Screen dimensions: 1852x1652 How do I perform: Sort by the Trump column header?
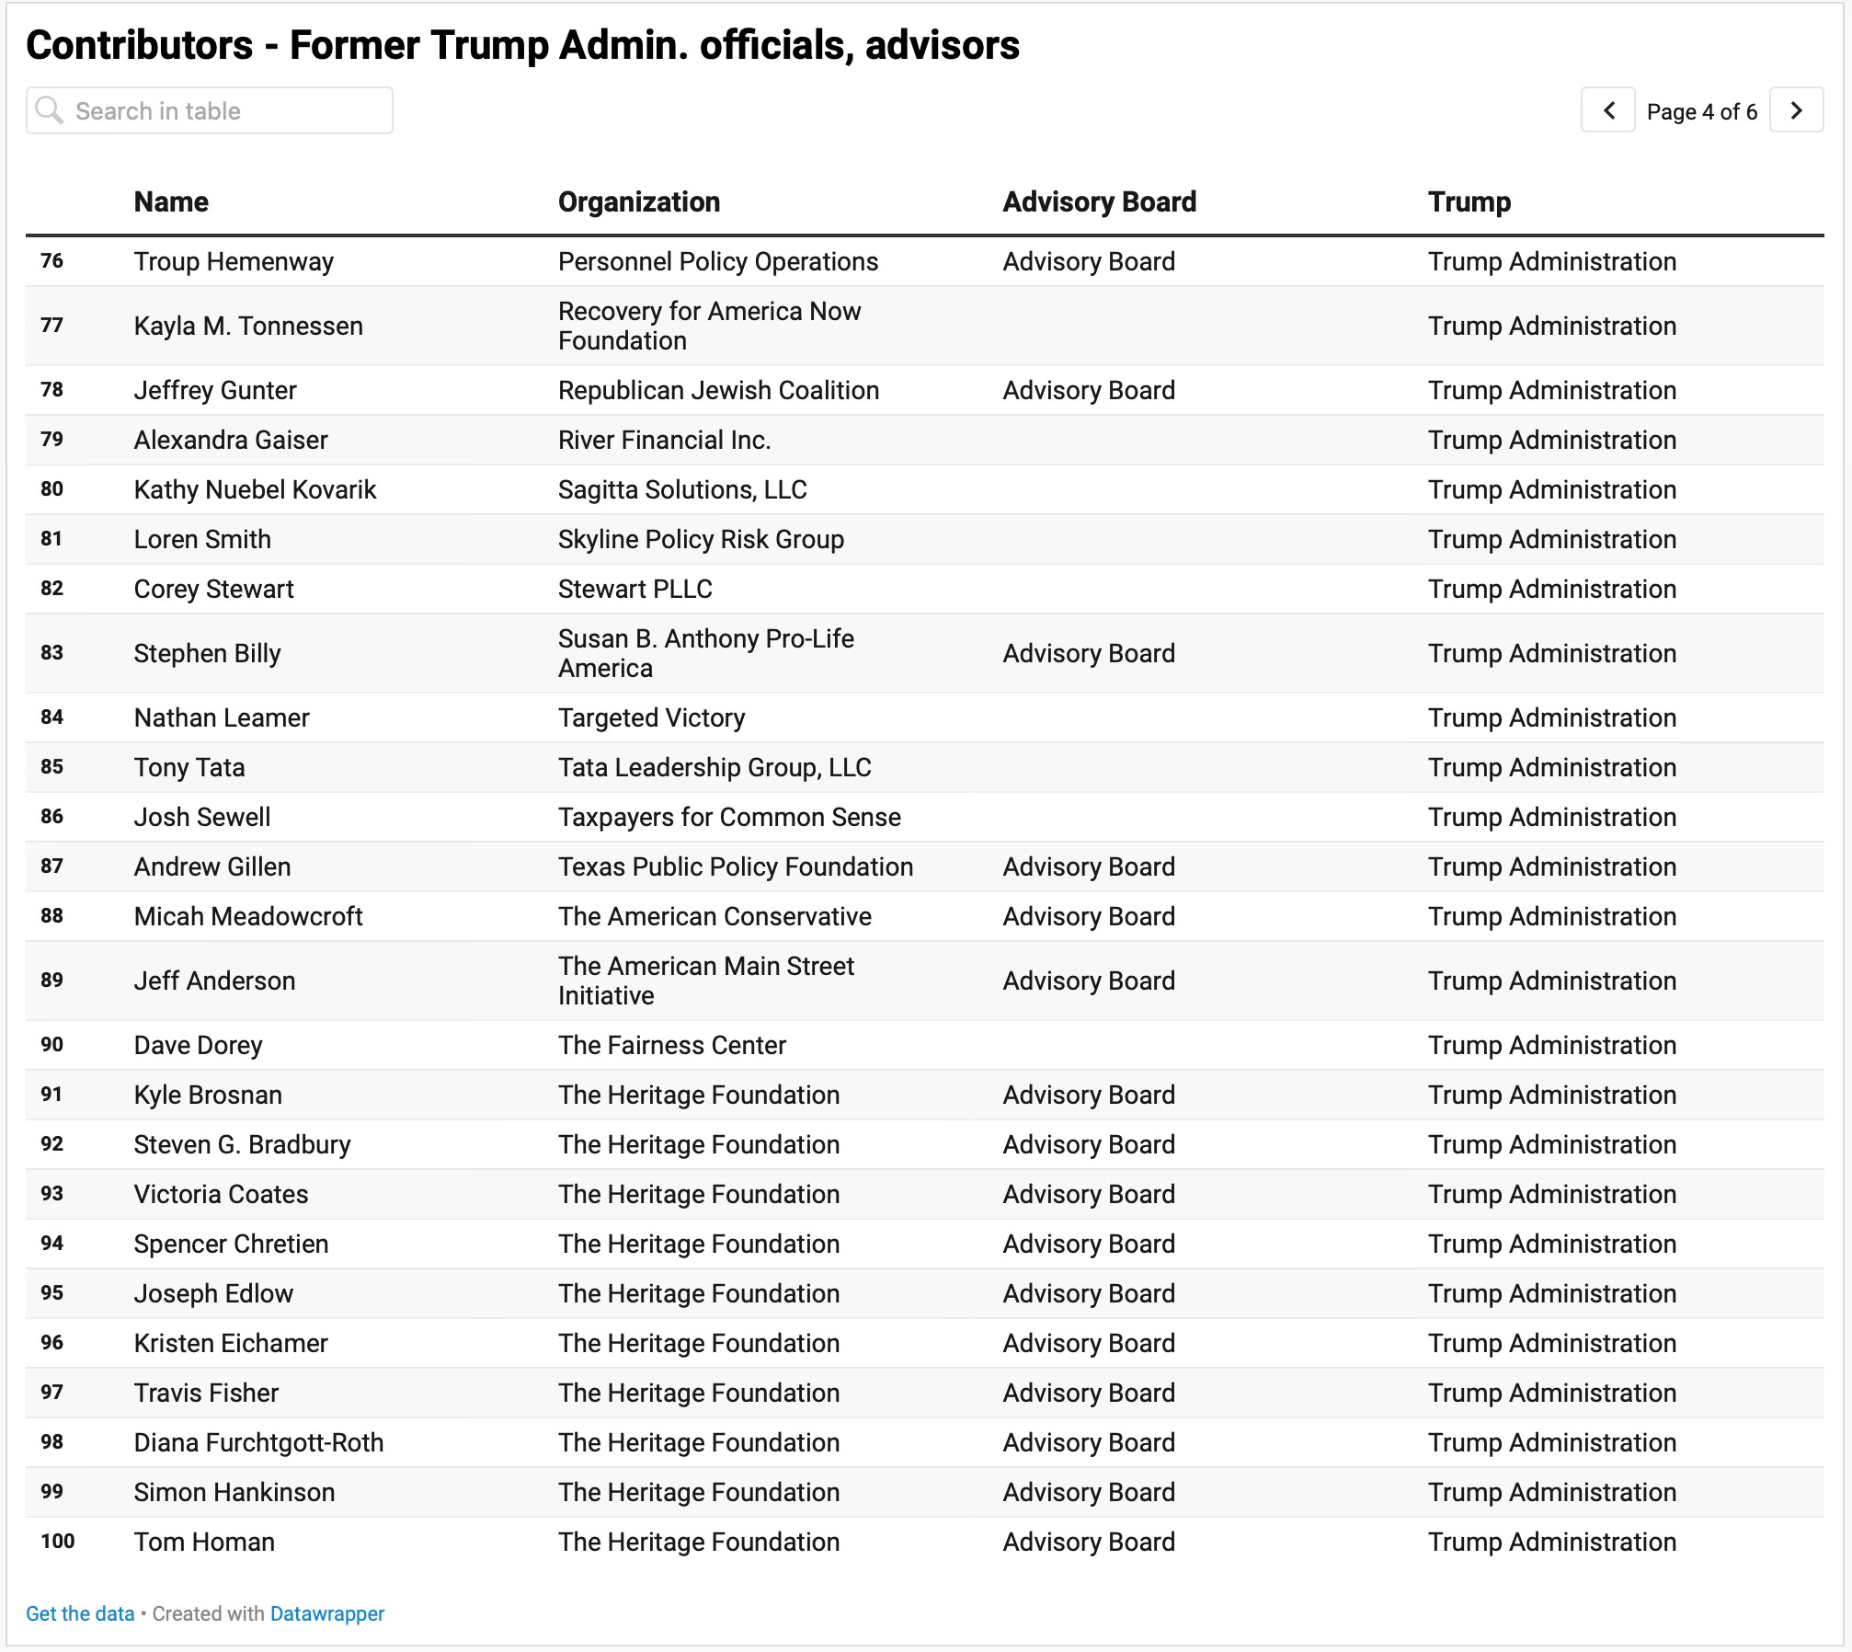[1469, 201]
